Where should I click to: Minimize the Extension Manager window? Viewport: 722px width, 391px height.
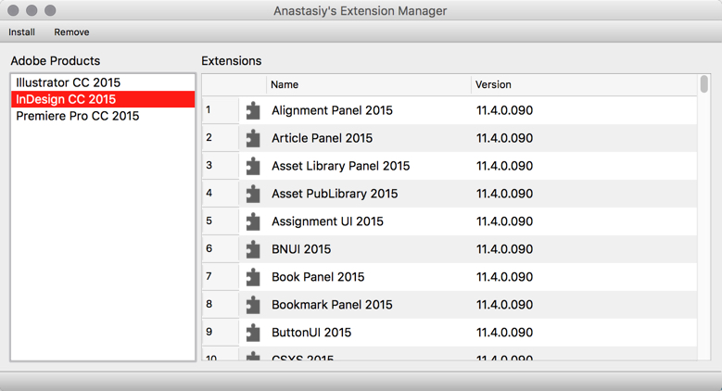(x=32, y=10)
